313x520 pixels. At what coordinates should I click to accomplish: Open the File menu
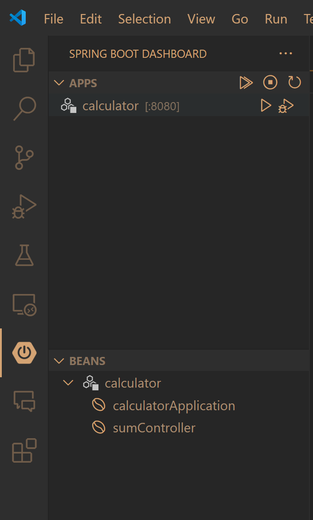[53, 19]
